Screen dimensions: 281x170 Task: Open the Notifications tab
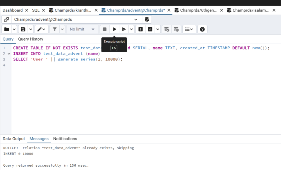[x=65, y=139]
